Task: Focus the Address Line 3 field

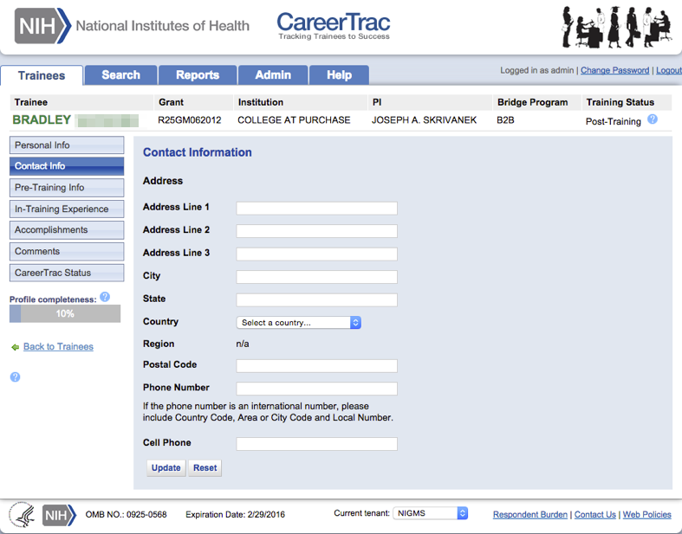Action: coord(316,254)
